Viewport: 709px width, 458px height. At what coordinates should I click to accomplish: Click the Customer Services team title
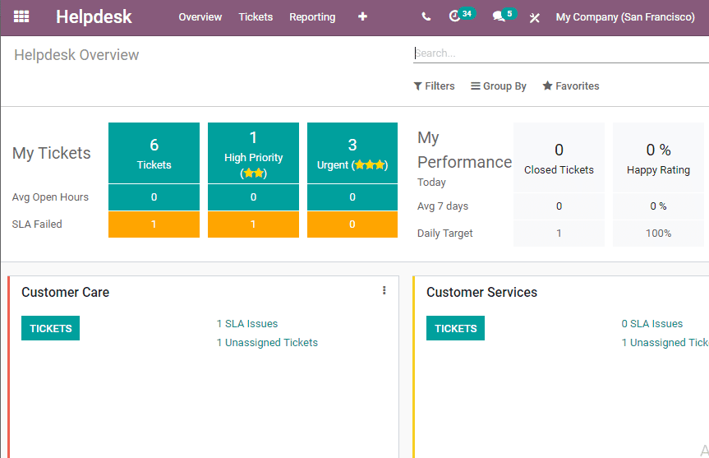click(481, 293)
